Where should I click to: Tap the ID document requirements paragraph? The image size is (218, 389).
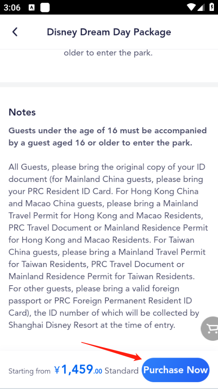coord(108,246)
